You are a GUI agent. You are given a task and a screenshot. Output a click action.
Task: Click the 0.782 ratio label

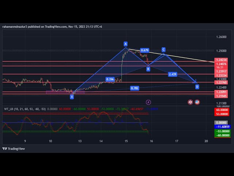pyautogui.click(x=135, y=88)
